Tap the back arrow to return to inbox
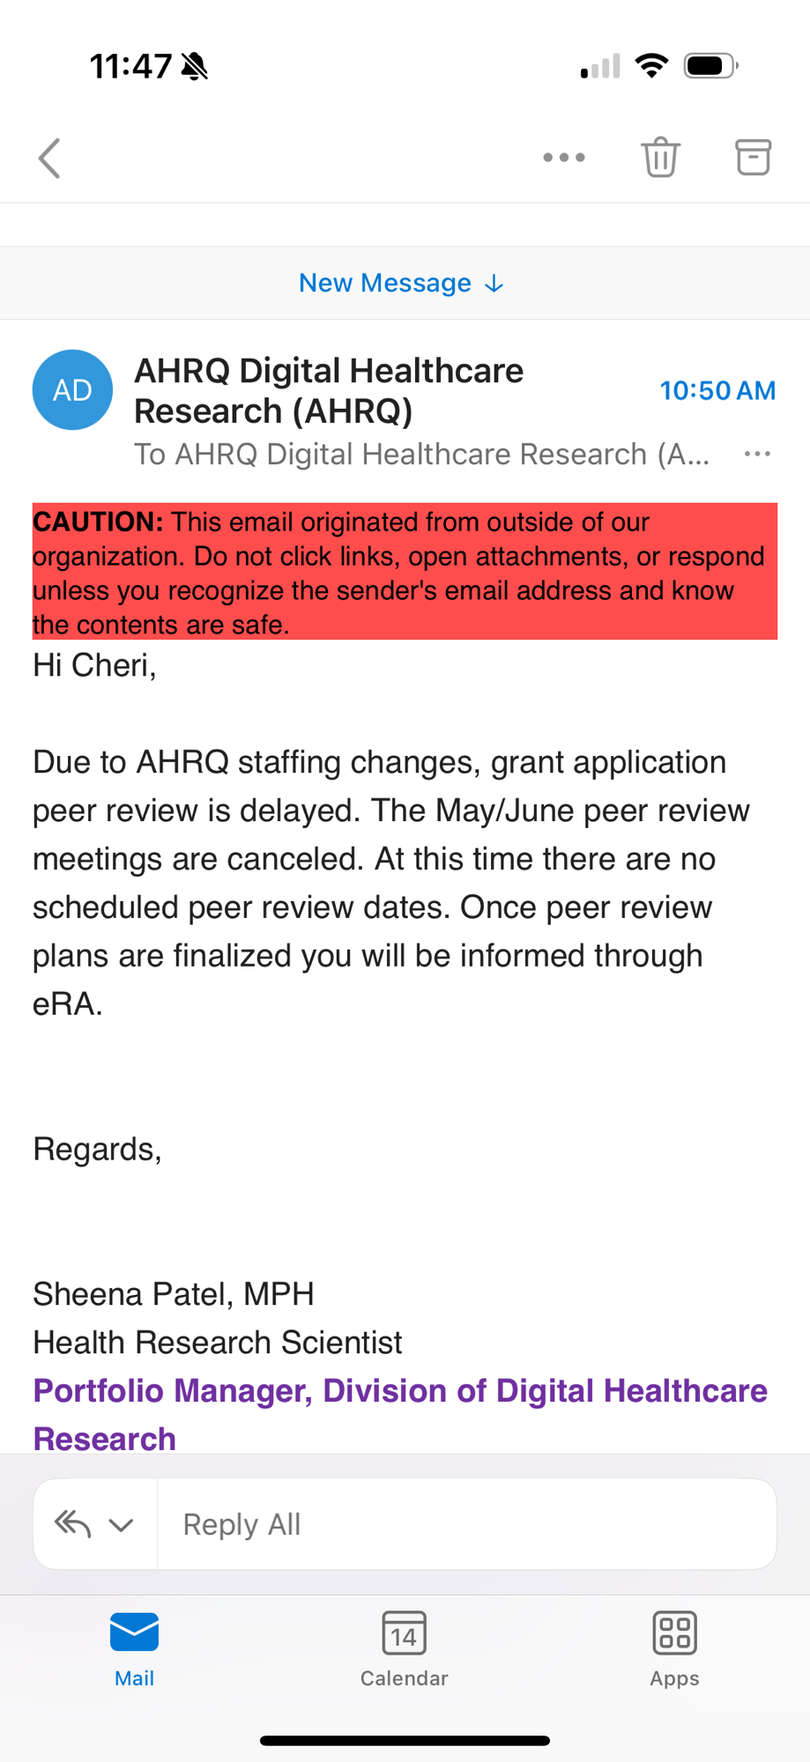The image size is (810, 1762). point(50,159)
